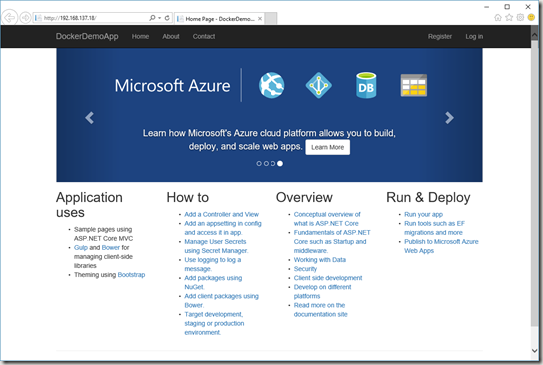The width and height of the screenshot is (543, 365).
Task: Open Add a Controller and View link
Action: [221, 214]
